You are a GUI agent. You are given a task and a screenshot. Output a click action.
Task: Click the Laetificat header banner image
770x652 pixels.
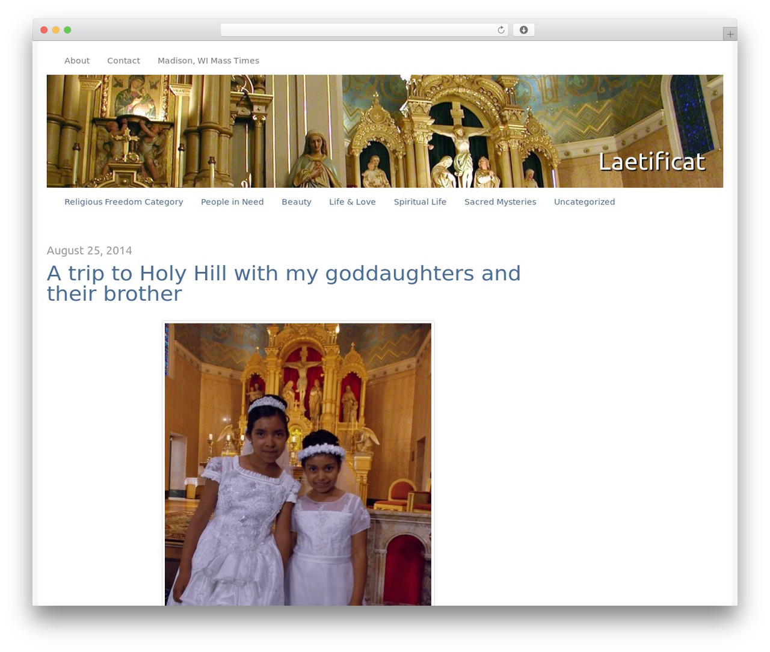385,131
